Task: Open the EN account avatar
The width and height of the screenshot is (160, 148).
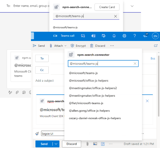Action: tap(155, 36)
